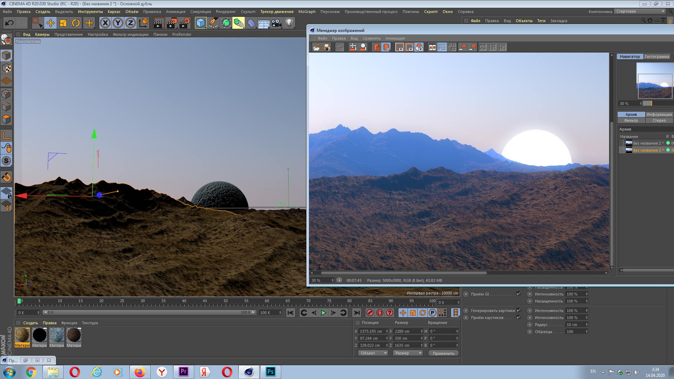674x379 pixels.
Task: Click the render view clapperboard icon
Action: click(159, 23)
